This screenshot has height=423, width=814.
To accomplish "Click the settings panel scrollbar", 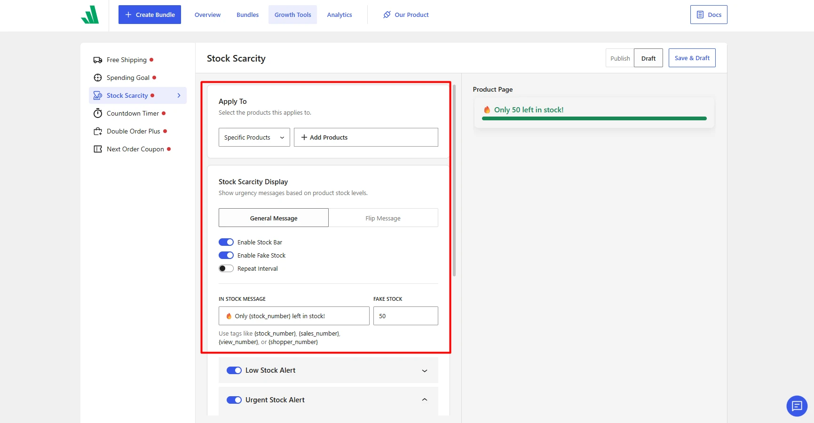I will click(x=454, y=180).
